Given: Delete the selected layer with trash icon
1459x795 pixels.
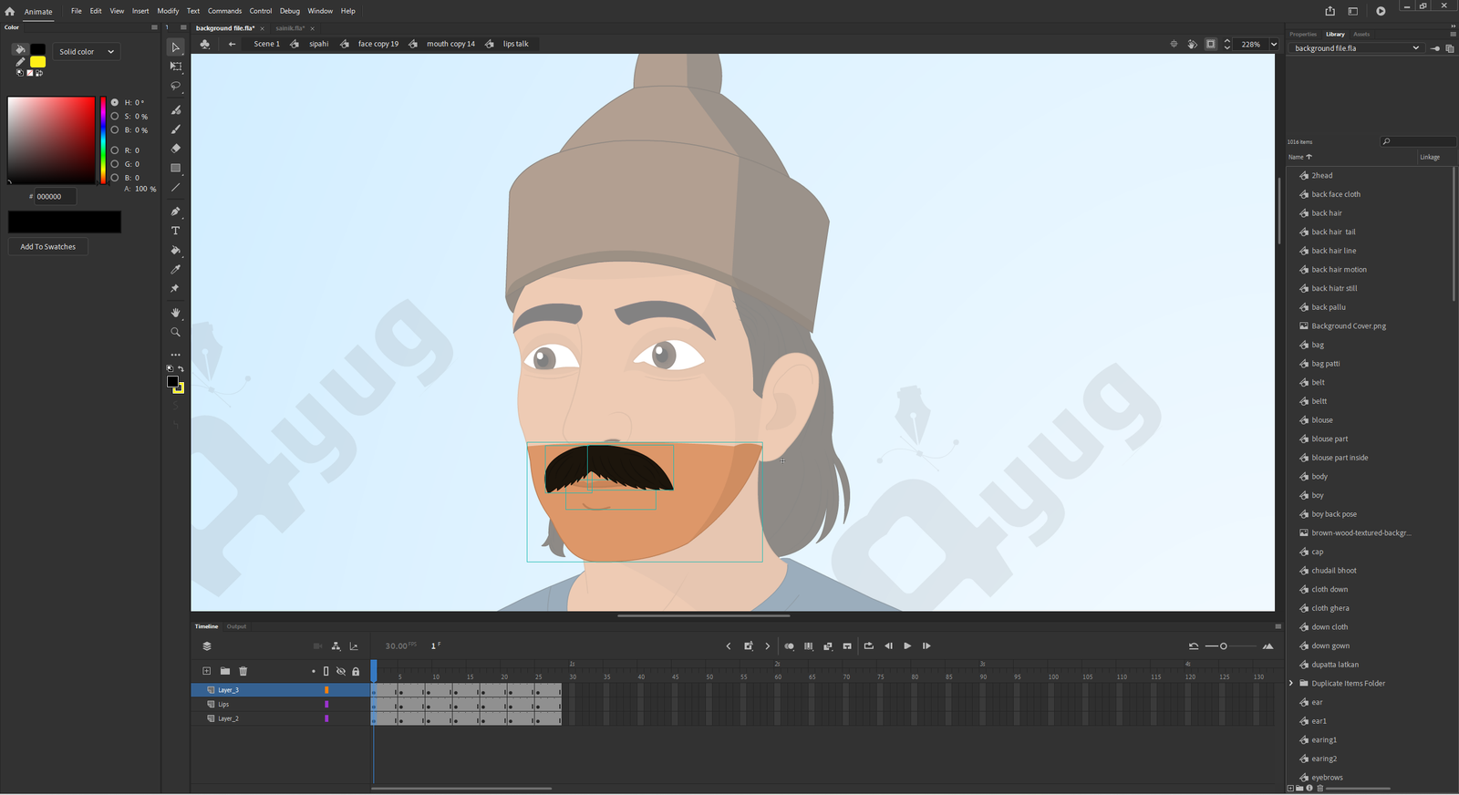Looking at the screenshot, I should [x=243, y=671].
